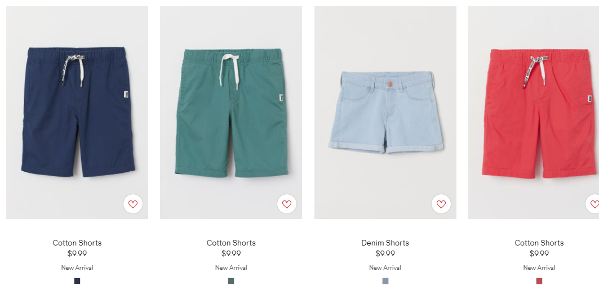This screenshot has width=599, height=290.
Task: Favorite the red Cotton Shorts with heart icon
Action: tap(593, 204)
